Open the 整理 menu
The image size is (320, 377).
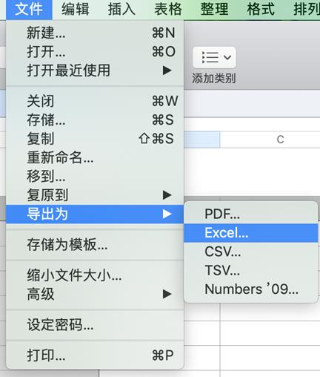[x=215, y=10]
